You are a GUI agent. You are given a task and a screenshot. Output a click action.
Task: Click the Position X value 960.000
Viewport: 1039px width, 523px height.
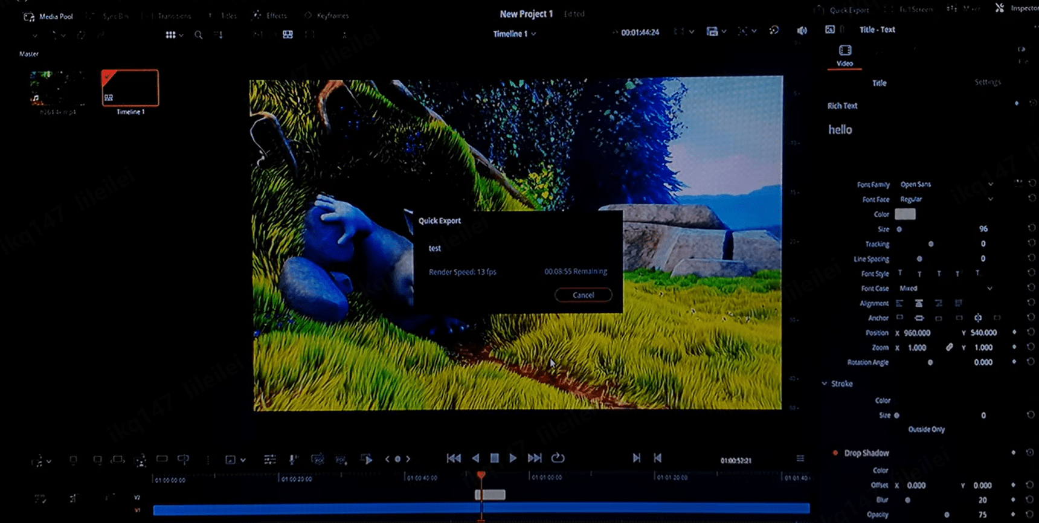(x=917, y=333)
